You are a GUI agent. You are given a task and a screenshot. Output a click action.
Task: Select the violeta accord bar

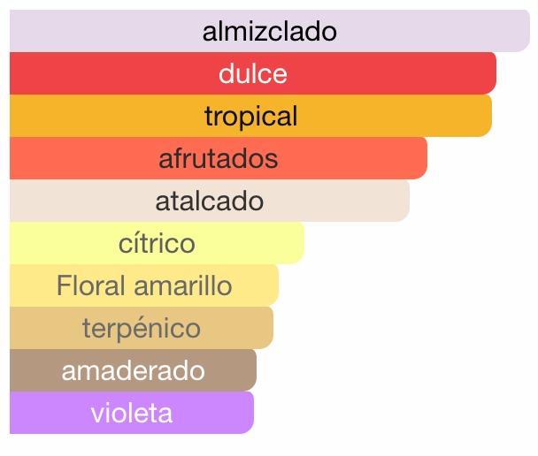click(x=132, y=413)
